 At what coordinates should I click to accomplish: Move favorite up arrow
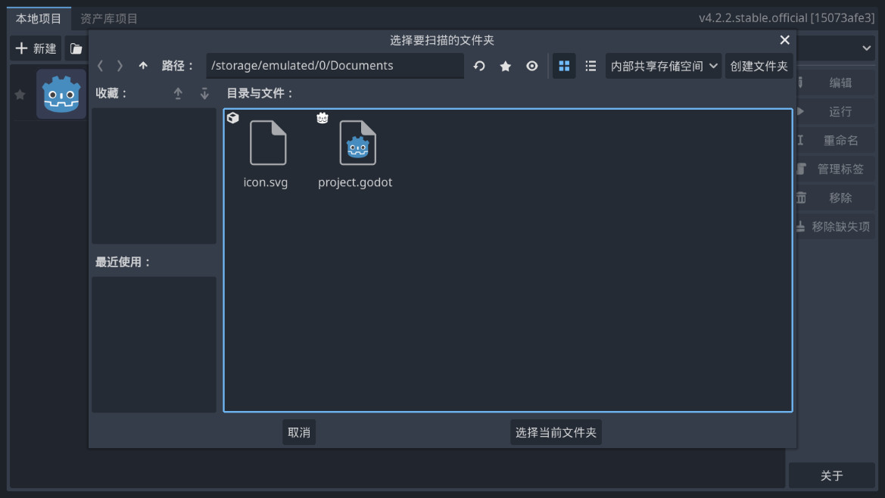tap(178, 93)
